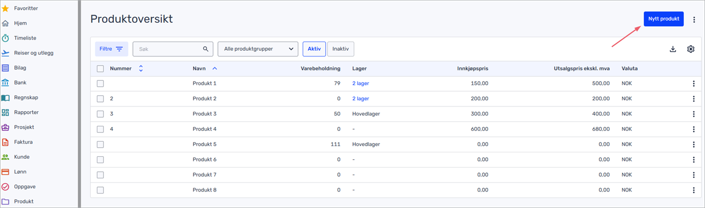The height and width of the screenshot is (208, 705).
Task: Open the 2 lager link for Produkt 2
Action: coord(360,99)
